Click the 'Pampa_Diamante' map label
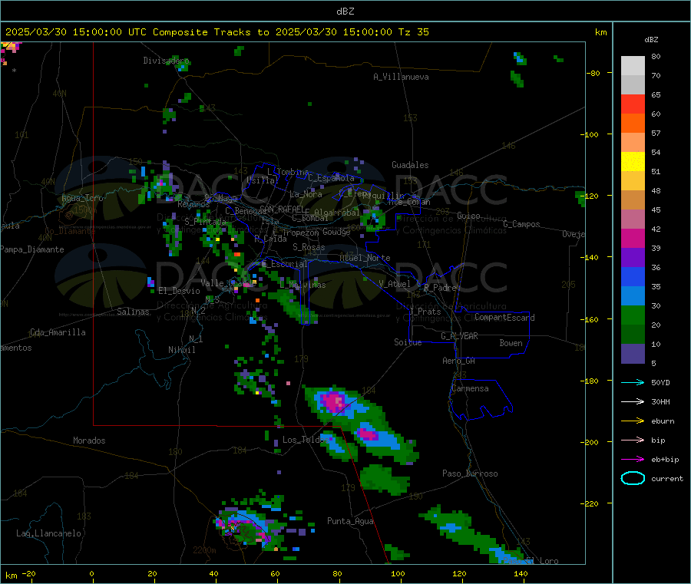The image size is (691, 584). pos(31,249)
